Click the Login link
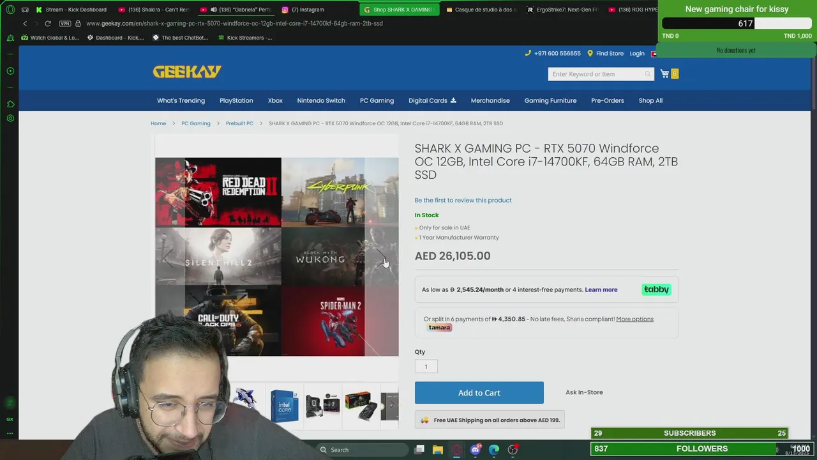 tap(637, 54)
